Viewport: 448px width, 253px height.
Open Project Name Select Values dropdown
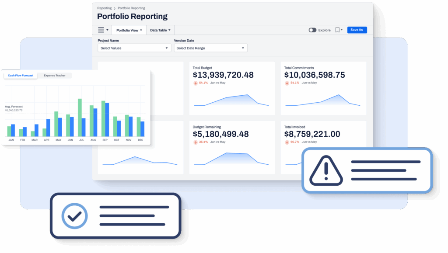pyautogui.click(x=134, y=48)
